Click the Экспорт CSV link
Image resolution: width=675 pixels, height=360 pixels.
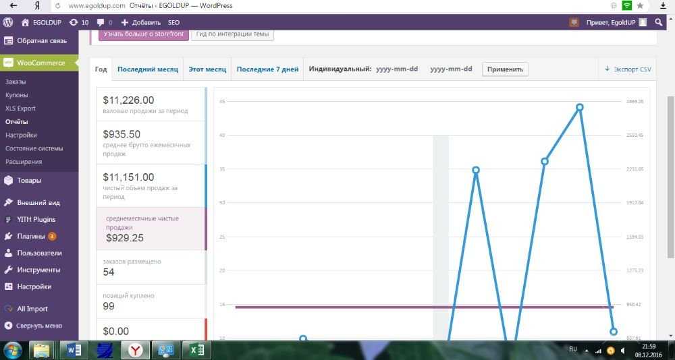click(628, 69)
